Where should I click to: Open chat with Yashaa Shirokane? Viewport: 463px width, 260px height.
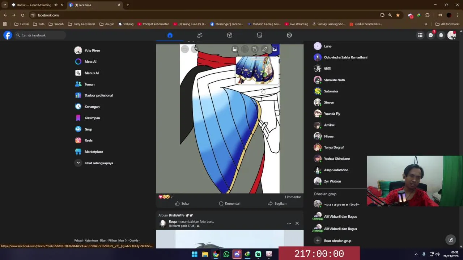coord(337,159)
